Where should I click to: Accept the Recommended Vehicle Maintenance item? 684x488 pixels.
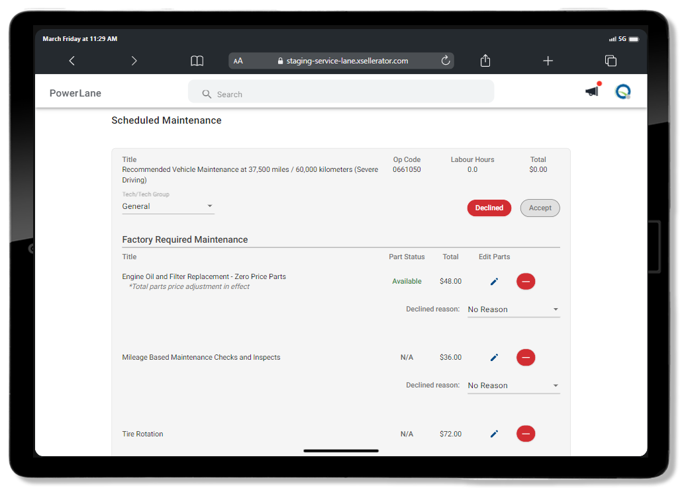click(x=540, y=208)
